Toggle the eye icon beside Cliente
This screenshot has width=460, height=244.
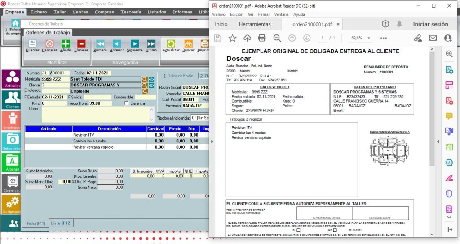[x=151, y=85]
